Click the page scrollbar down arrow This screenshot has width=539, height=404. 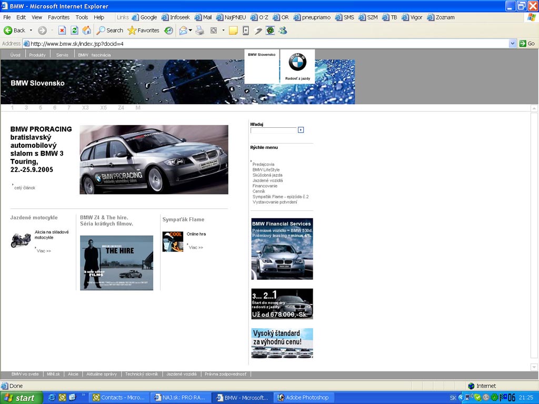tap(534, 367)
